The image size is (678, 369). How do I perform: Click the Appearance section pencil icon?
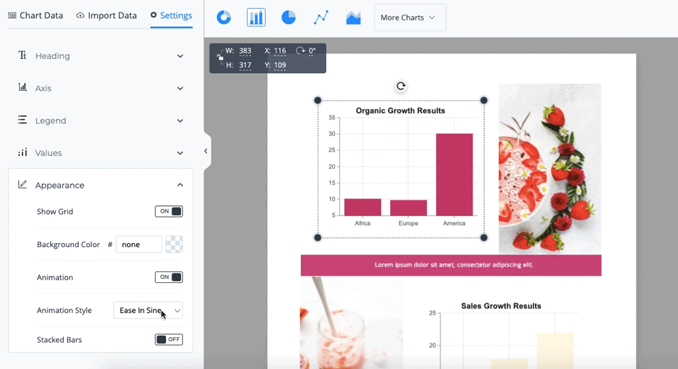[x=22, y=184]
